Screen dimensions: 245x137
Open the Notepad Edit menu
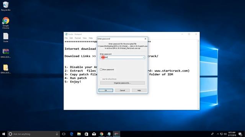71,38
